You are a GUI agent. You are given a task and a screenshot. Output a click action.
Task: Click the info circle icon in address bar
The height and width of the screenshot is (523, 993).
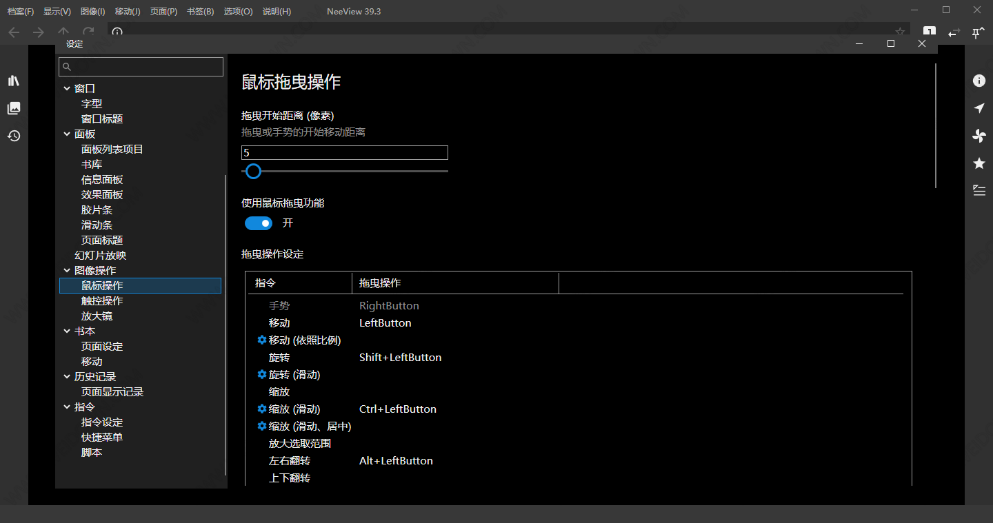(x=117, y=32)
